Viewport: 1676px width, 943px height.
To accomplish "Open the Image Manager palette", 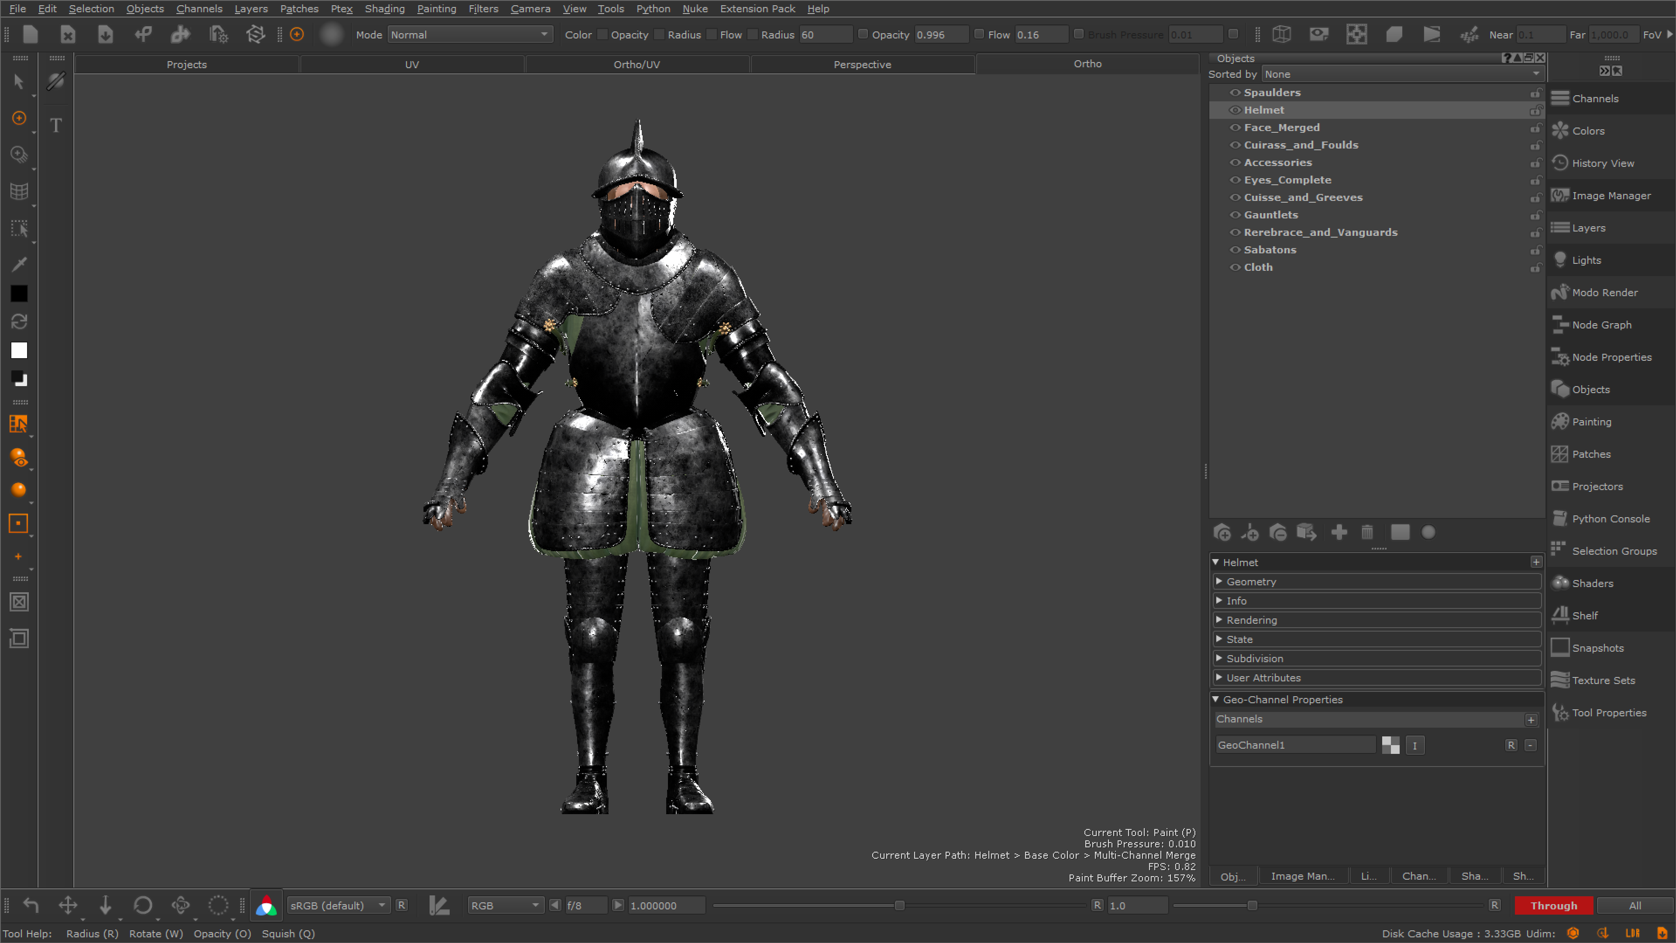I will (1611, 195).
